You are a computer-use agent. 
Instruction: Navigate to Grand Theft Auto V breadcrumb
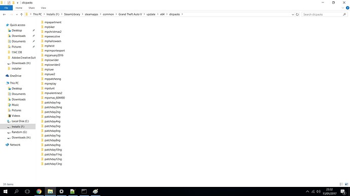(130, 14)
